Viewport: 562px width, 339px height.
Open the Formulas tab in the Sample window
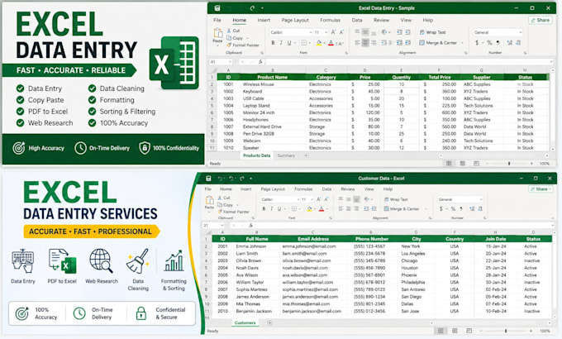pyautogui.click(x=330, y=20)
